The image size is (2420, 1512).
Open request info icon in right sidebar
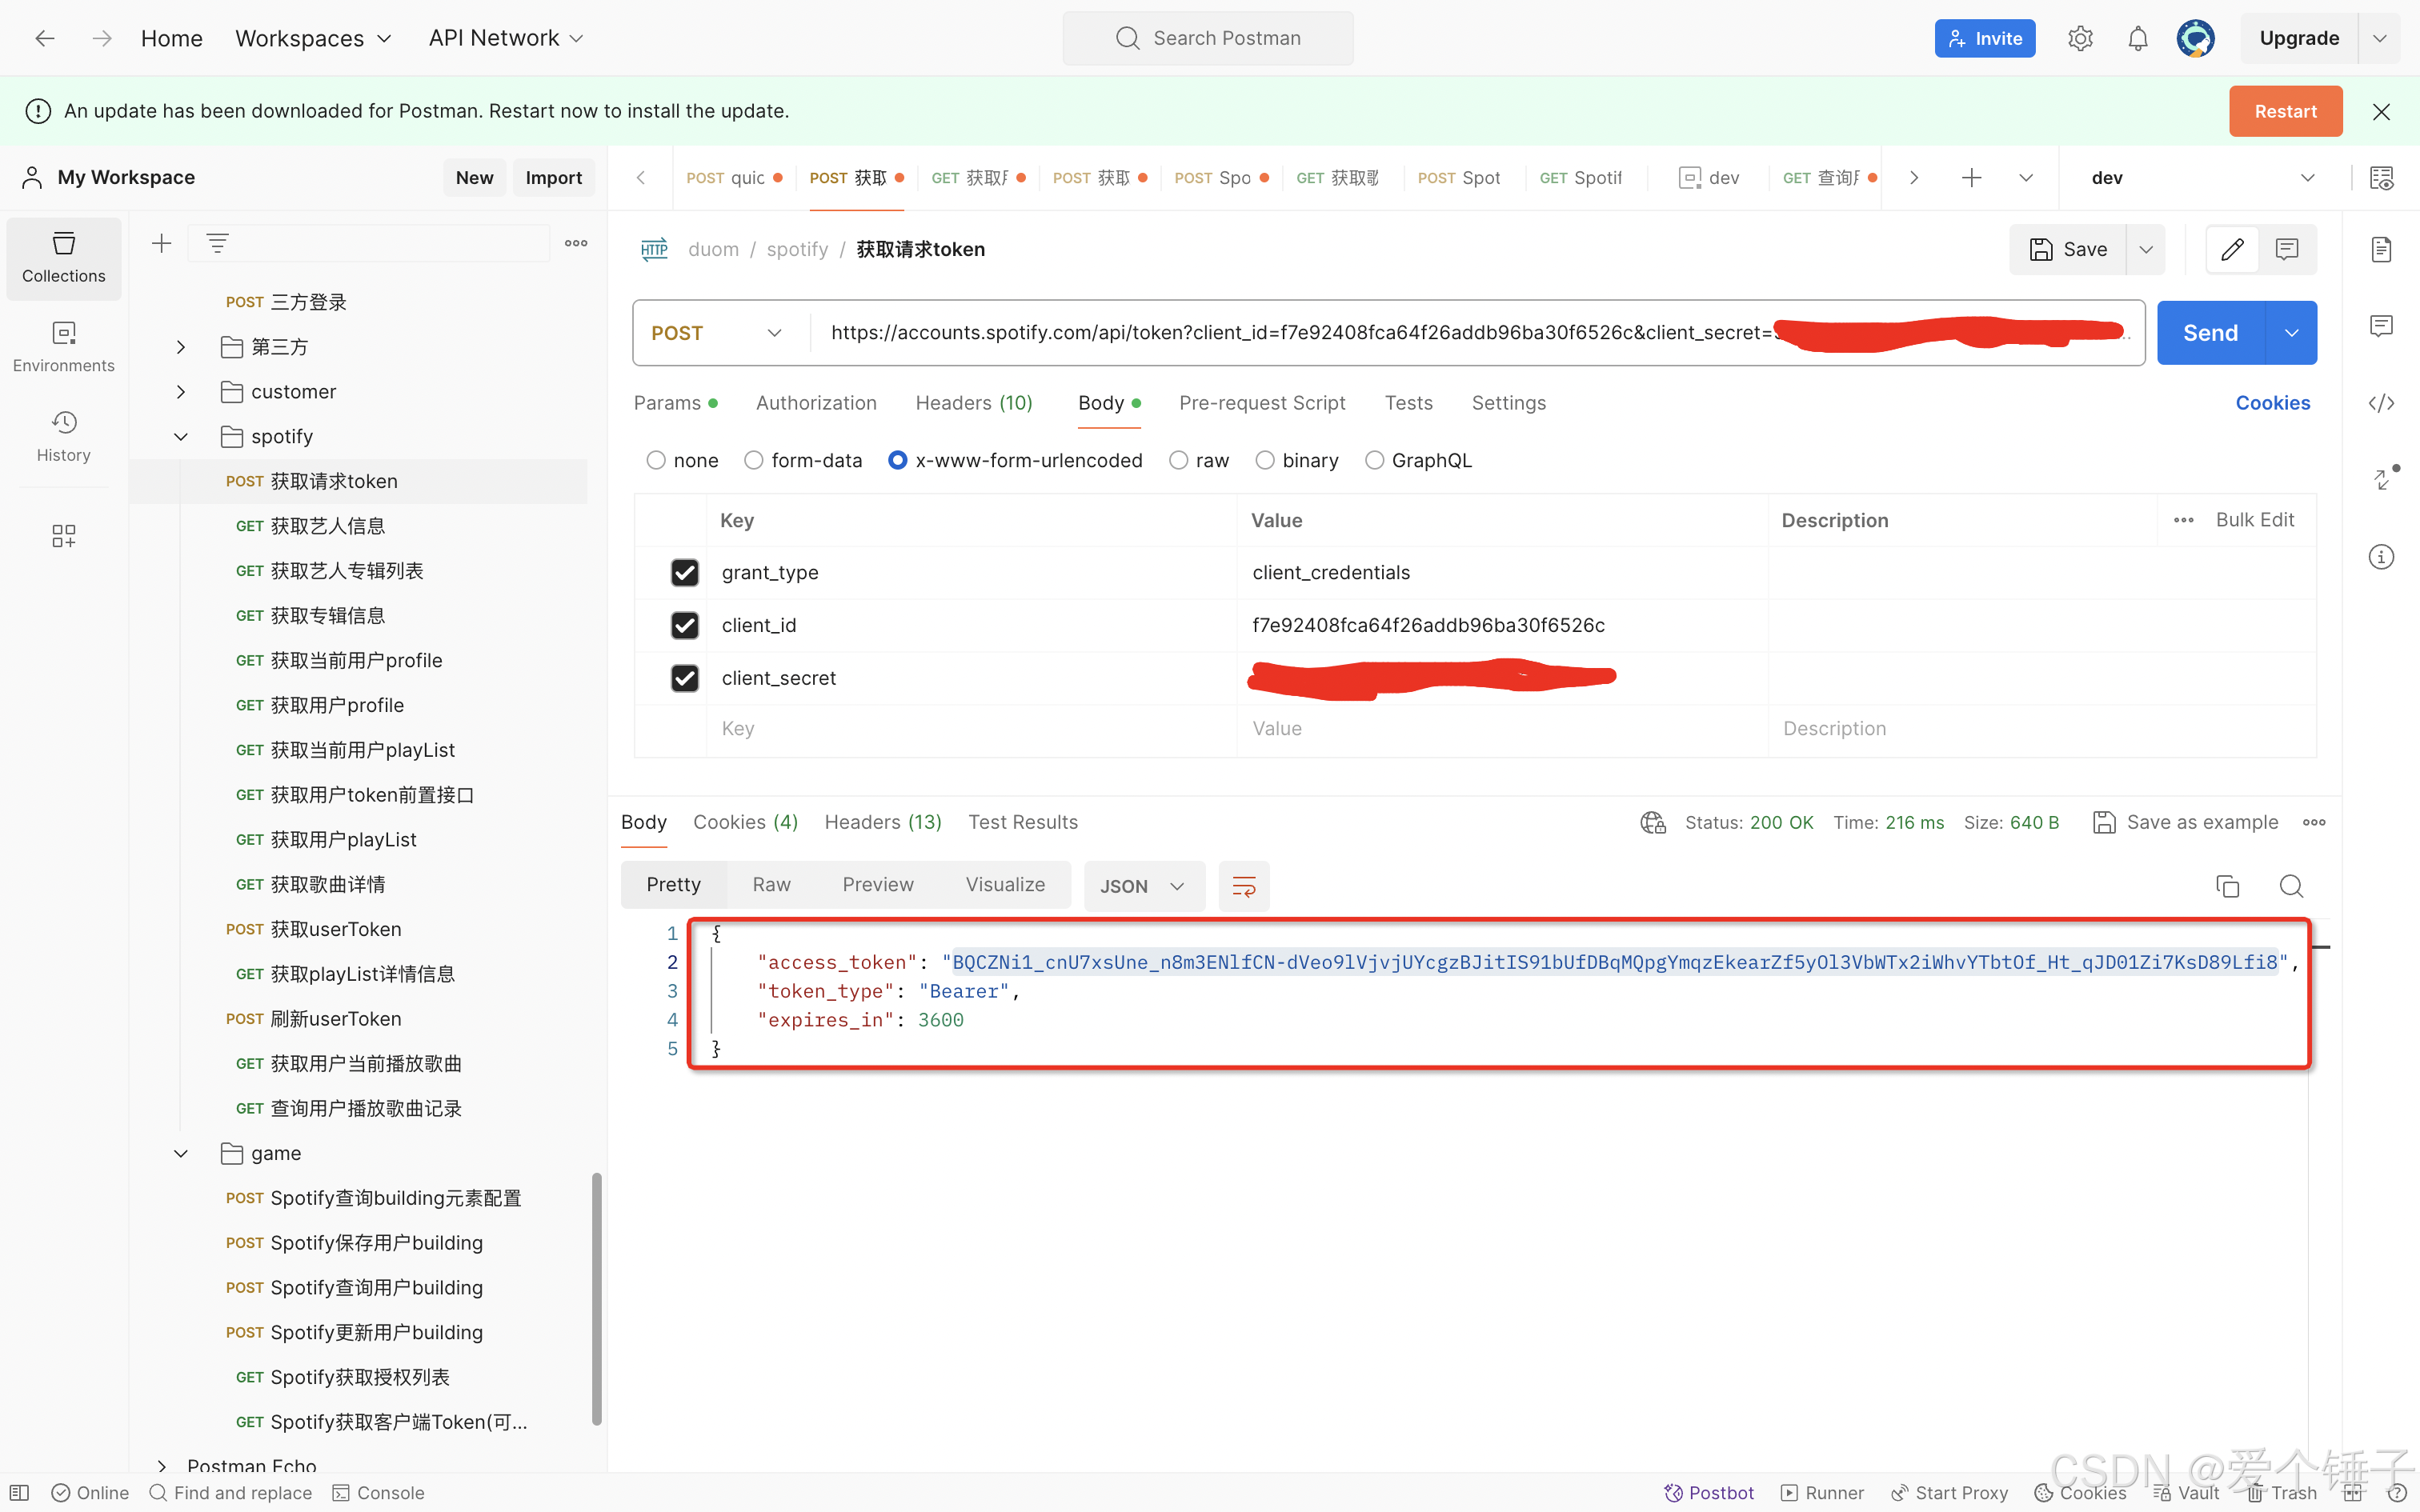click(2381, 557)
